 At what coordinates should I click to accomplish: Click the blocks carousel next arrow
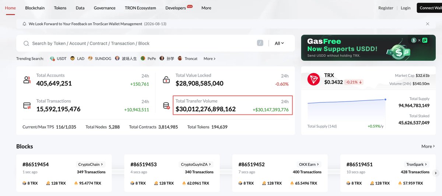[x=435, y=173]
